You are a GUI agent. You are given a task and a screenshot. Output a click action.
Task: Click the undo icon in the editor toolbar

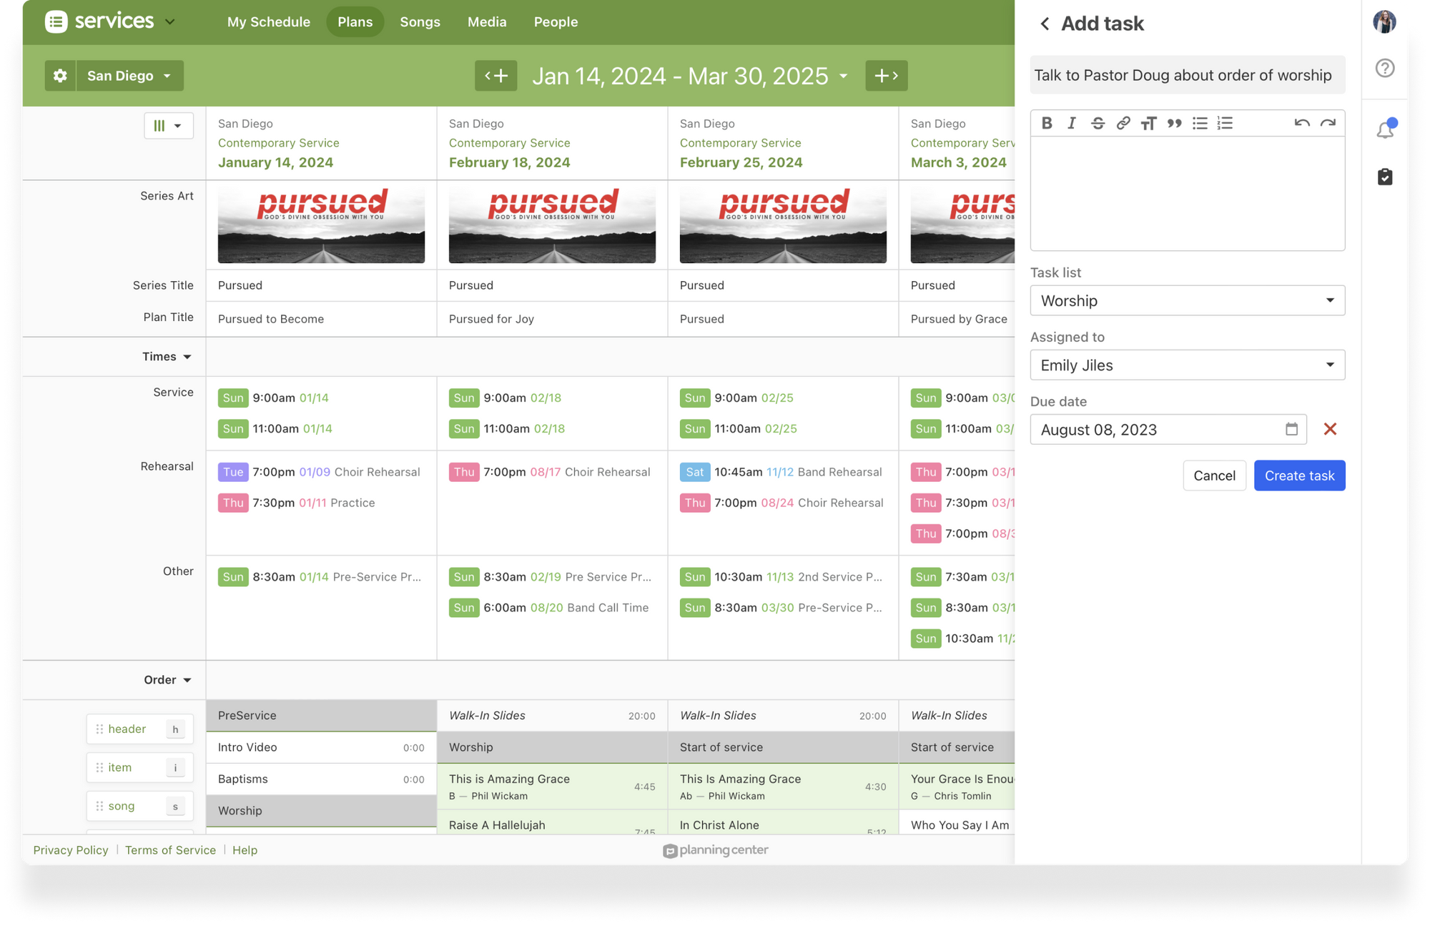(1301, 122)
